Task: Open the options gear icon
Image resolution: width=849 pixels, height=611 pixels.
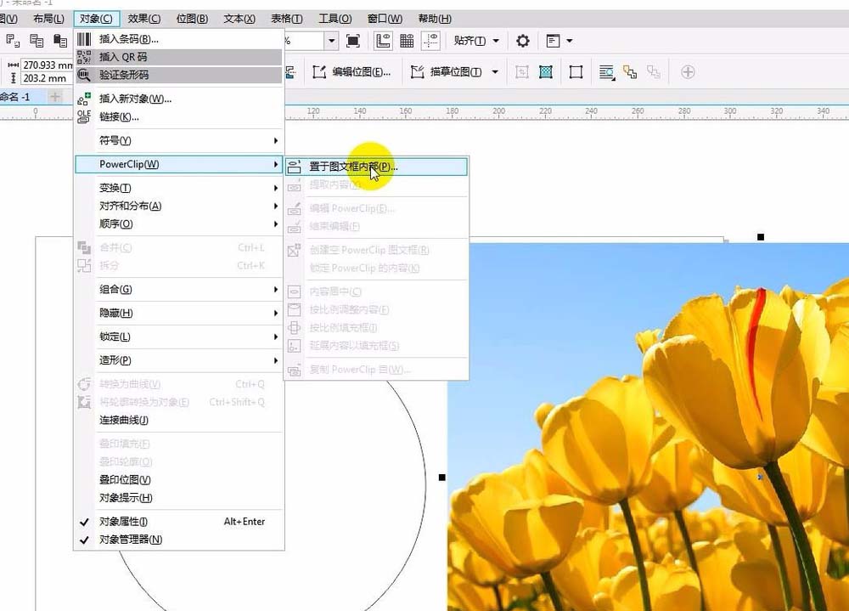Action: point(522,41)
